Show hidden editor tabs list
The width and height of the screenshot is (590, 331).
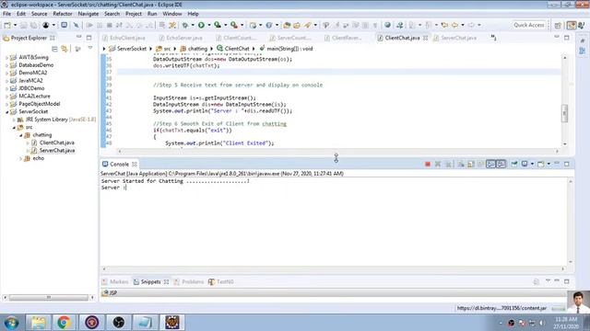pos(493,38)
